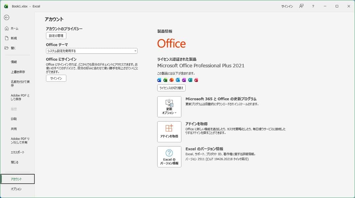Open the Office テーマ dropdown
The image size is (355, 198).
(x=91, y=51)
